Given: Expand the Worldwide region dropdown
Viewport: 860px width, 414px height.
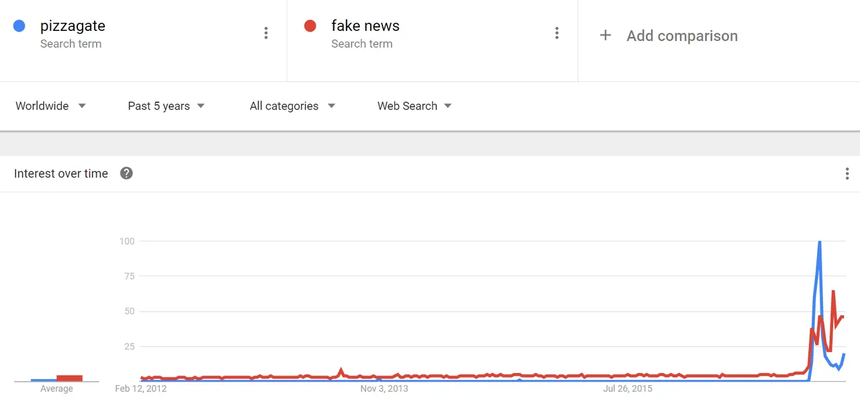Looking at the screenshot, I should 50,106.
